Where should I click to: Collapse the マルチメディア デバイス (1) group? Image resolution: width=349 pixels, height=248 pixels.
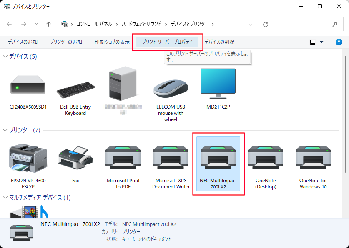click(5, 197)
